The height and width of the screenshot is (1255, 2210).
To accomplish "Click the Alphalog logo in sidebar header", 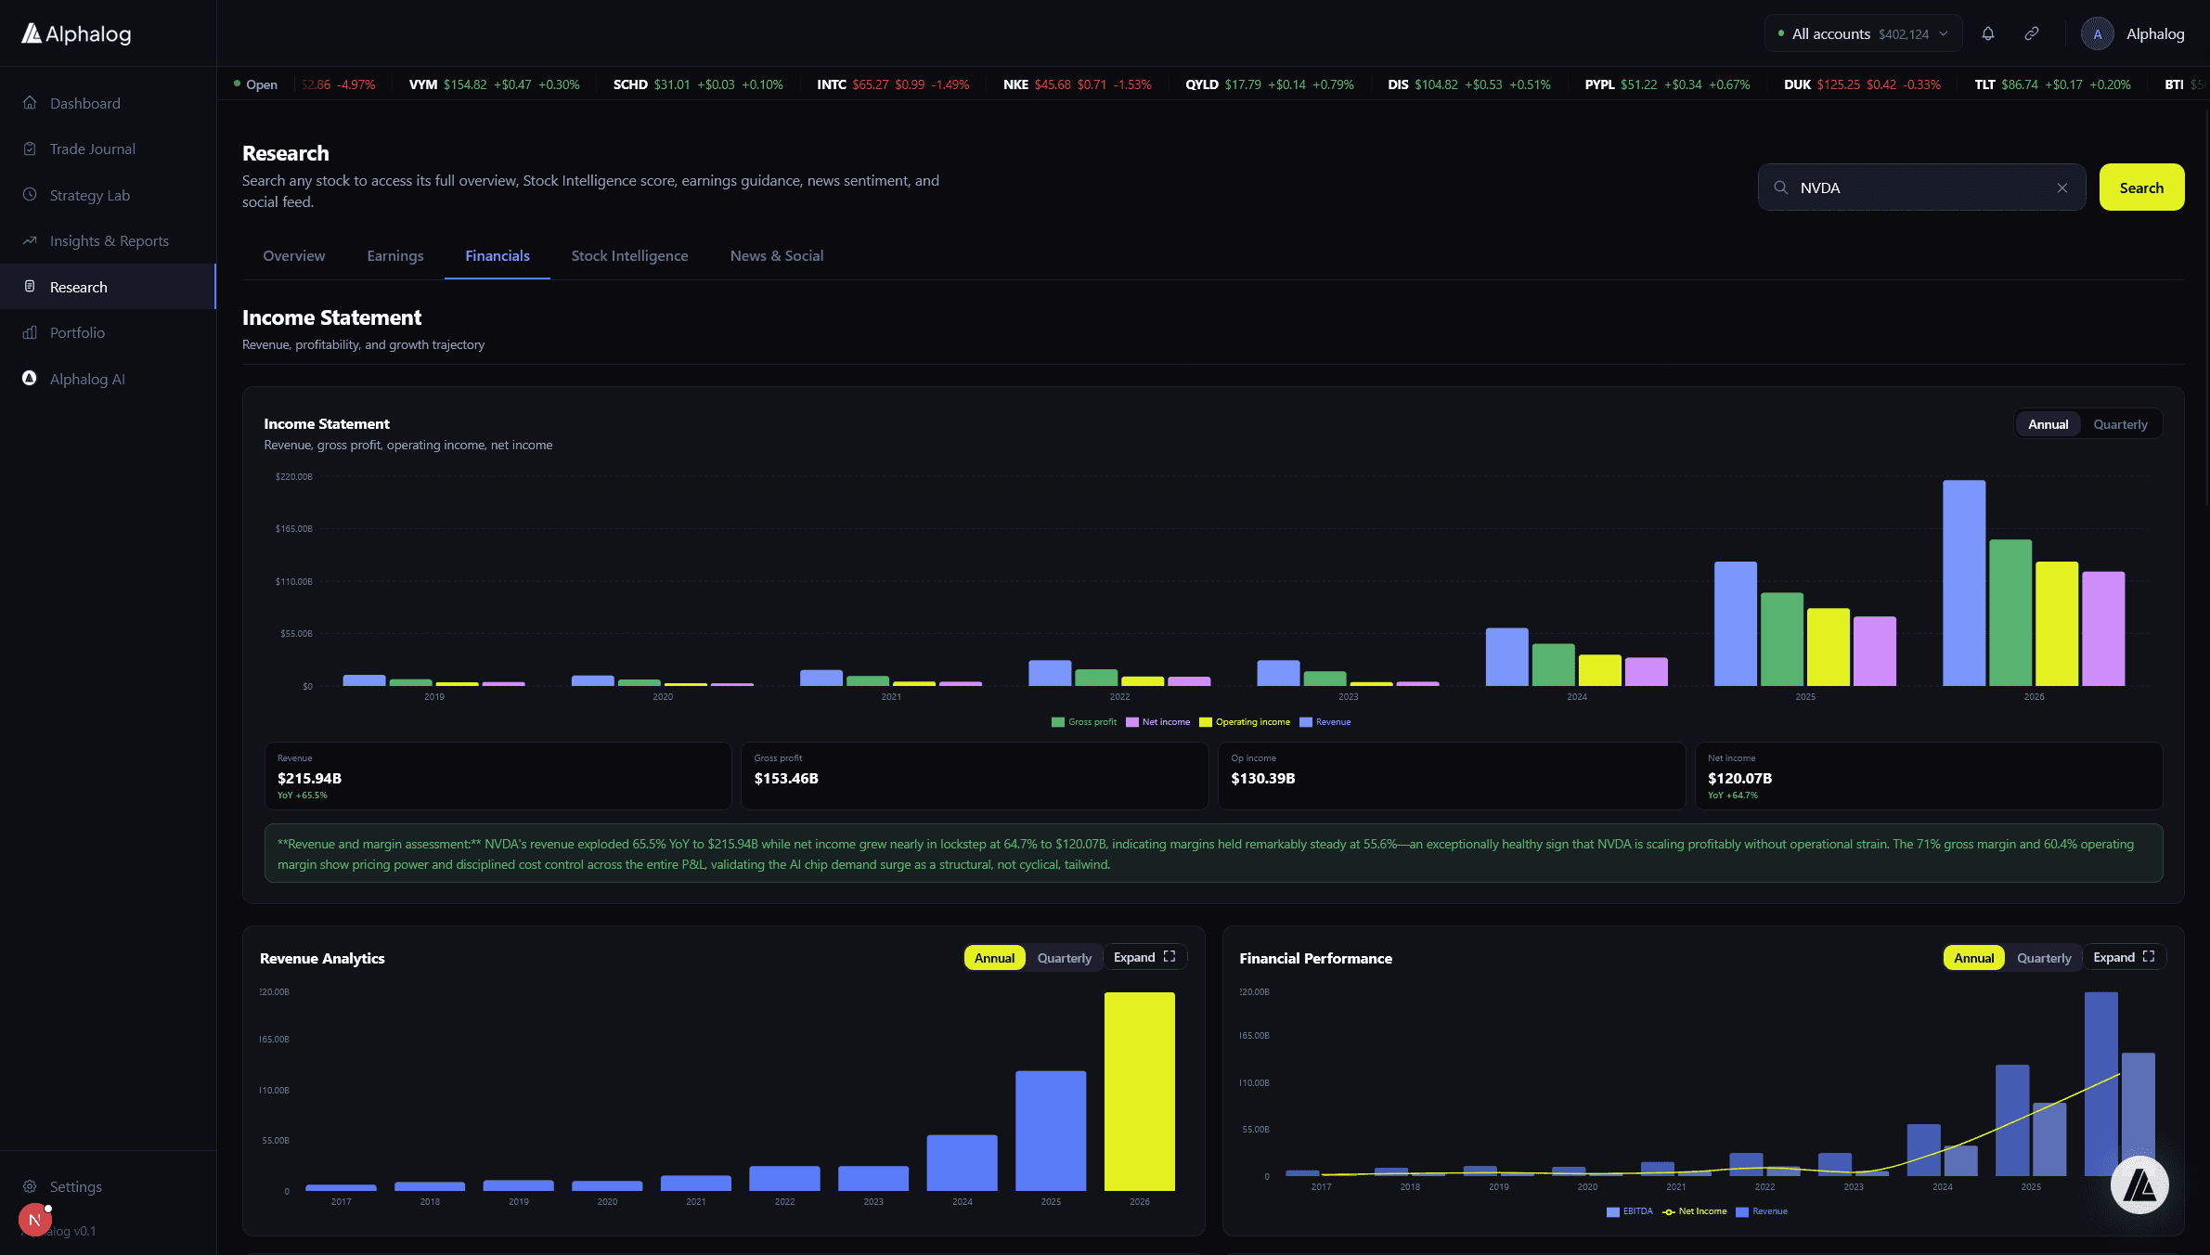I will (76, 33).
